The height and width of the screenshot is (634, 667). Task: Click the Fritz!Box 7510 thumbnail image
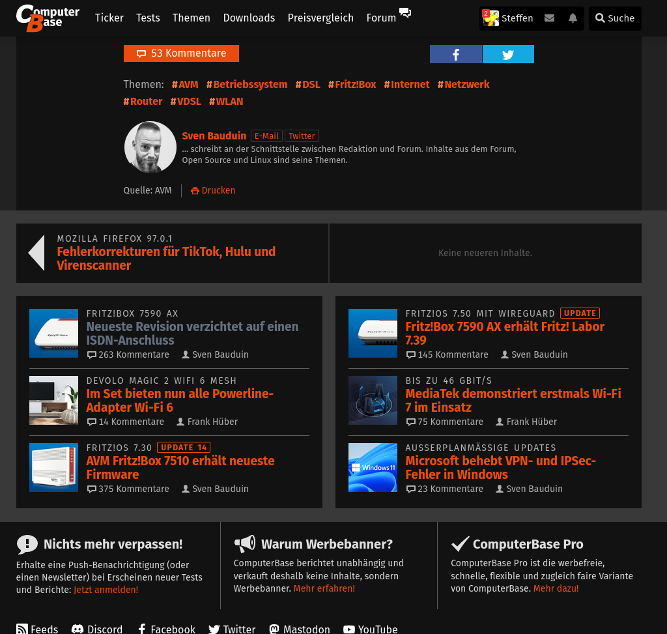pyautogui.click(x=53, y=468)
